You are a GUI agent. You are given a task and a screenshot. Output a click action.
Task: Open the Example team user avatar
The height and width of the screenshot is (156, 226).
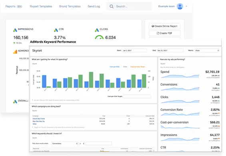click(x=180, y=6)
